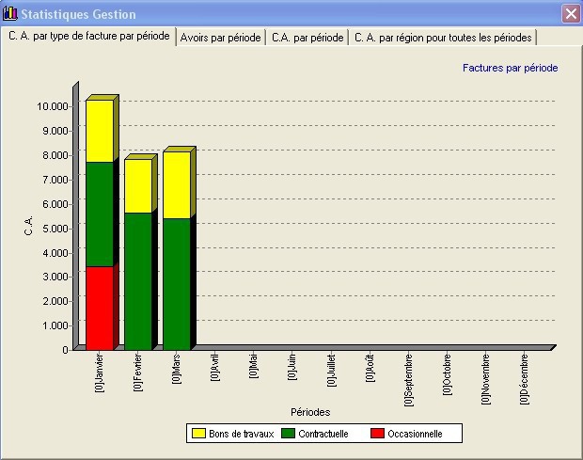Image resolution: width=583 pixels, height=460 pixels.
Task: Open C. A. par région pour toutes les périodes tab
Action: tap(443, 38)
